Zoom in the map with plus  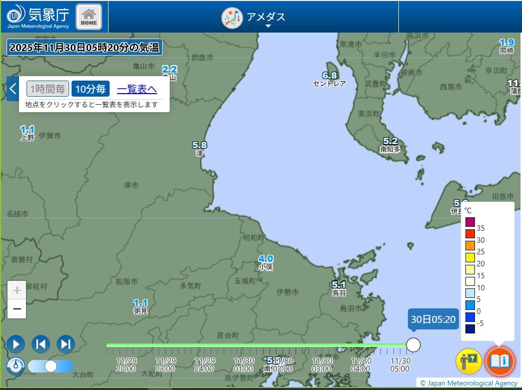click(17, 290)
